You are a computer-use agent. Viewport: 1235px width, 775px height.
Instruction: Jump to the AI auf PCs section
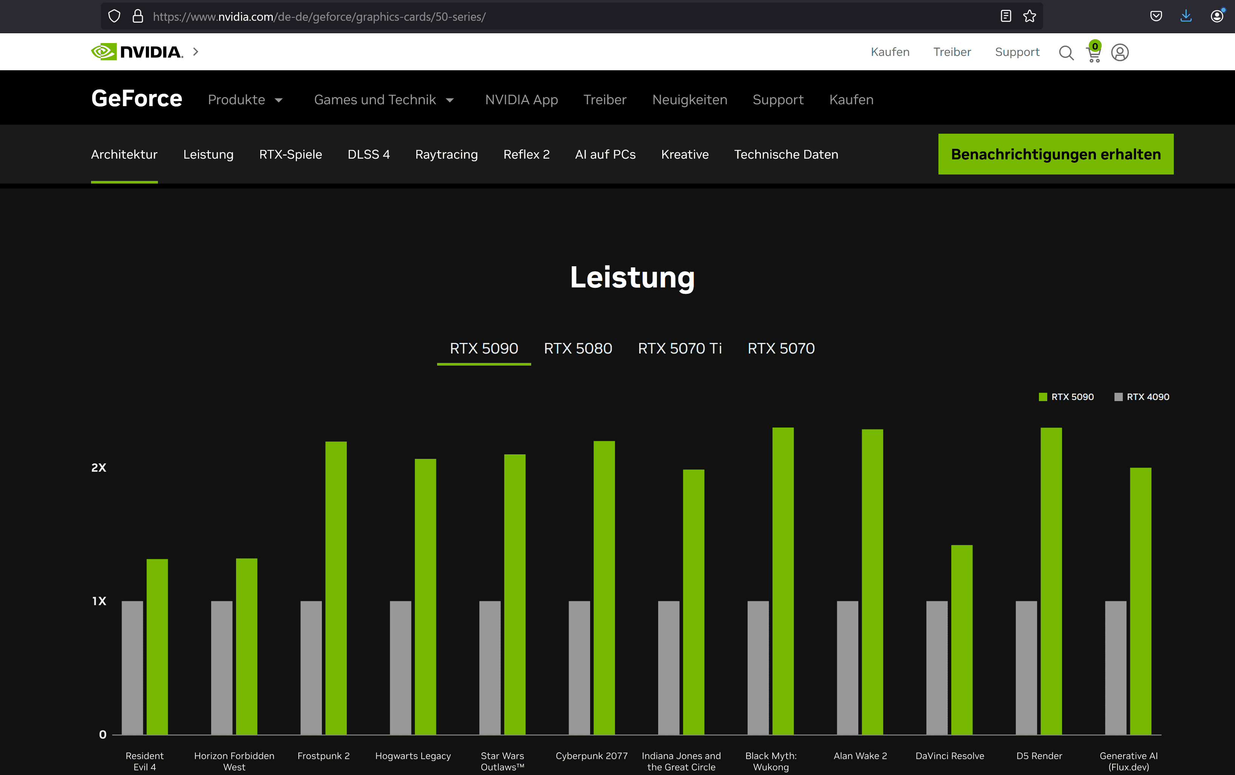pyautogui.click(x=605, y=154)
